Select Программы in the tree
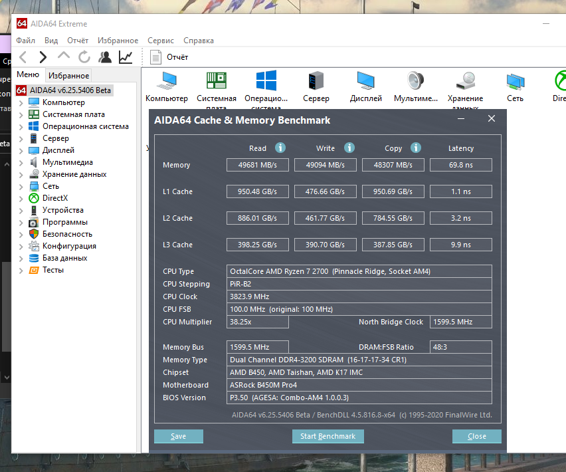 tap(65, 222)
